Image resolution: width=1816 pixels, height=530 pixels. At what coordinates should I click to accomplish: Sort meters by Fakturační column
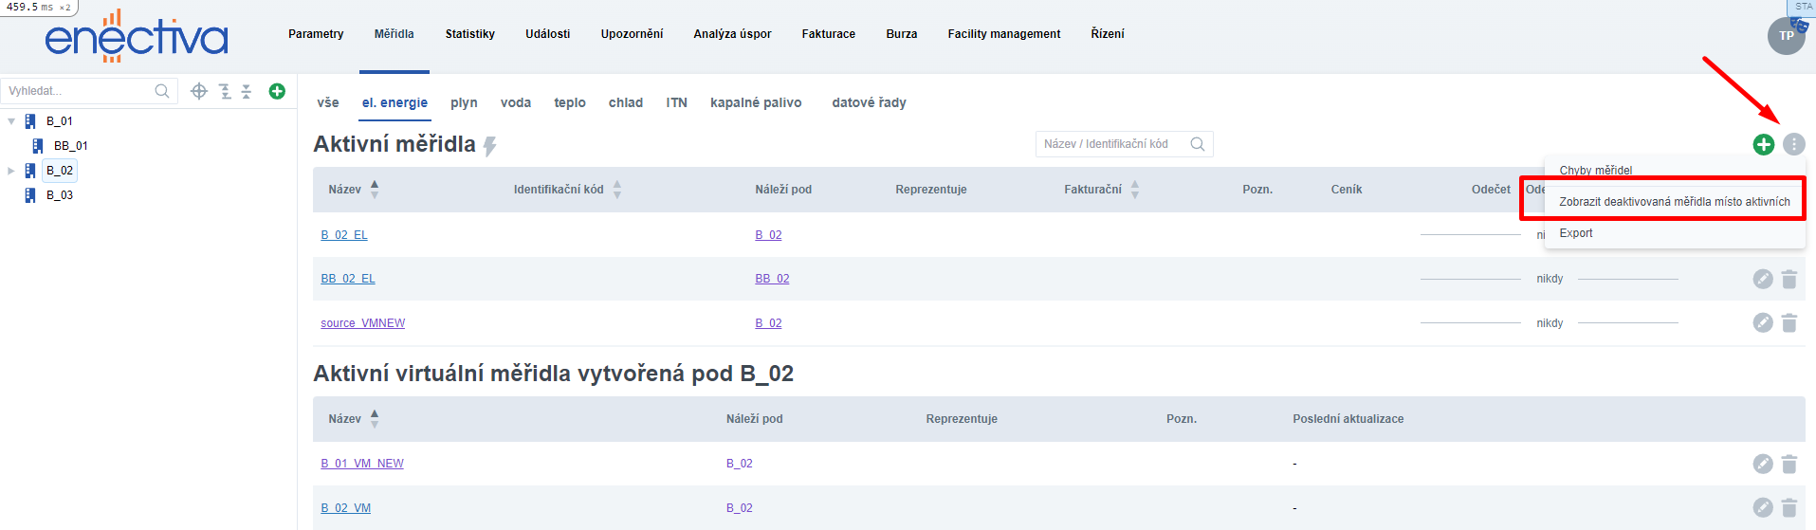1134,190
